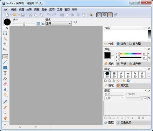Screen dimensions: 153x131
Task: Switch to the 历史记录 tab
Action: 124,122
